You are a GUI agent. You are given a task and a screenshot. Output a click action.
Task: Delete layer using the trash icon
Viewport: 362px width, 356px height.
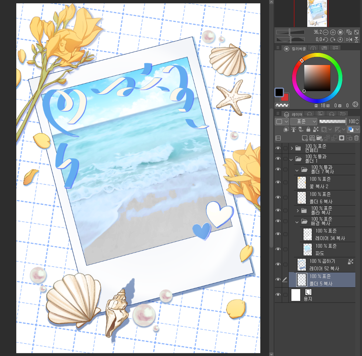click(x=356, y=138)
